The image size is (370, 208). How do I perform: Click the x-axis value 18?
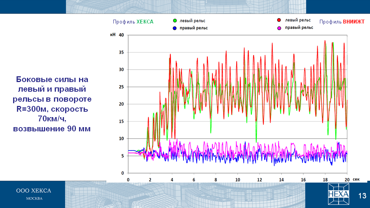coord(325,180)
